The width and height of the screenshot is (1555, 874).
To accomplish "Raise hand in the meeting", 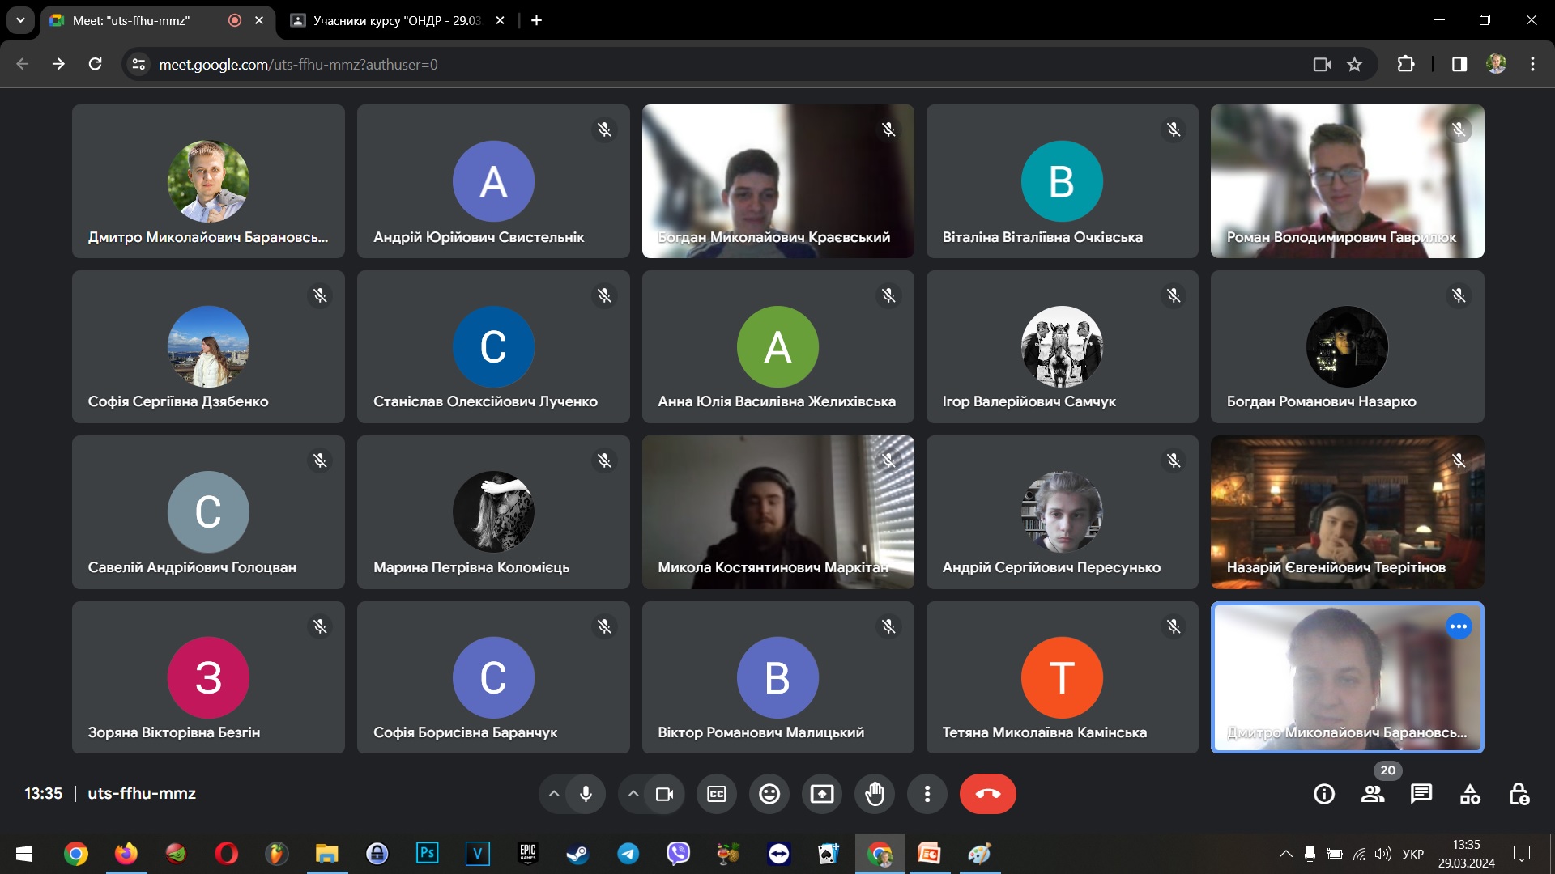I will point(875,794).
